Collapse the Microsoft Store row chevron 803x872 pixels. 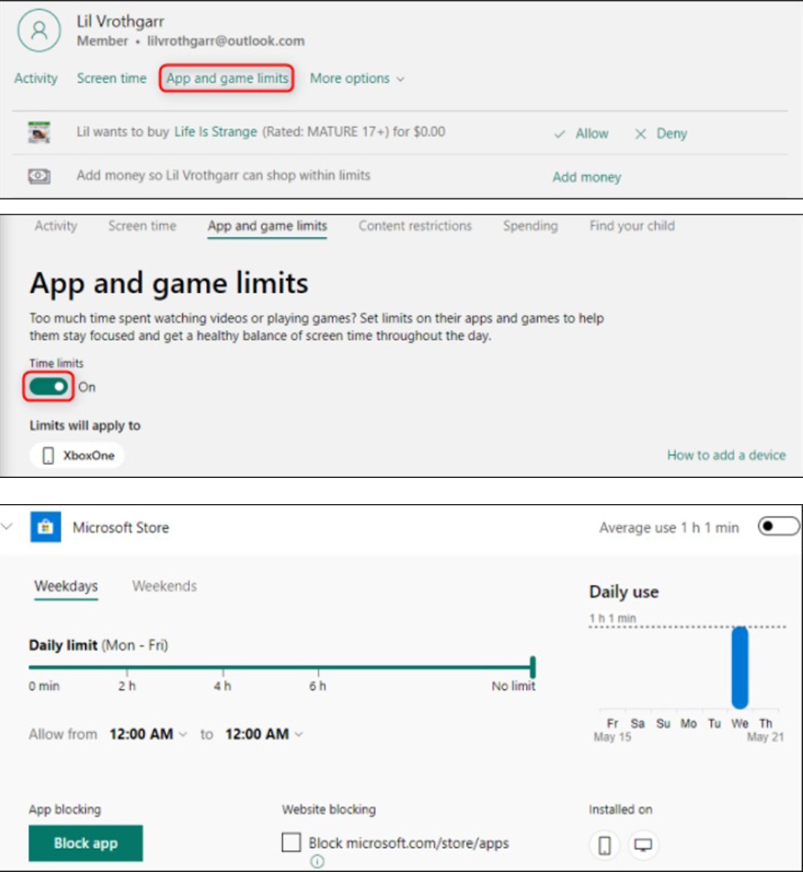coord(7,527)
